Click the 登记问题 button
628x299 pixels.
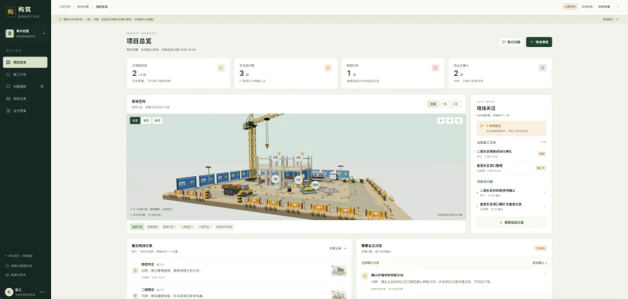coord(511,42)
